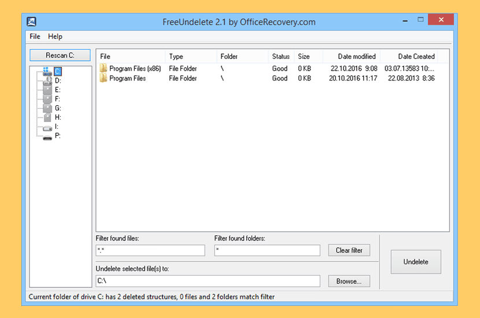Browse for the undelete destination folder

349,281
